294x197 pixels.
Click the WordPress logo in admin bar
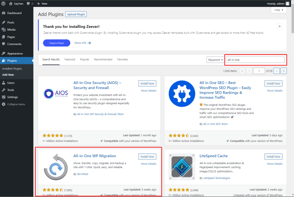tap(4, 3)
